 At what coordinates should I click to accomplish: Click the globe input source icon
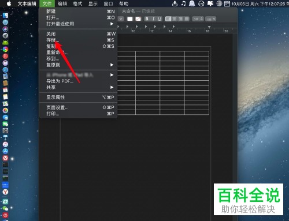(219, 3)
